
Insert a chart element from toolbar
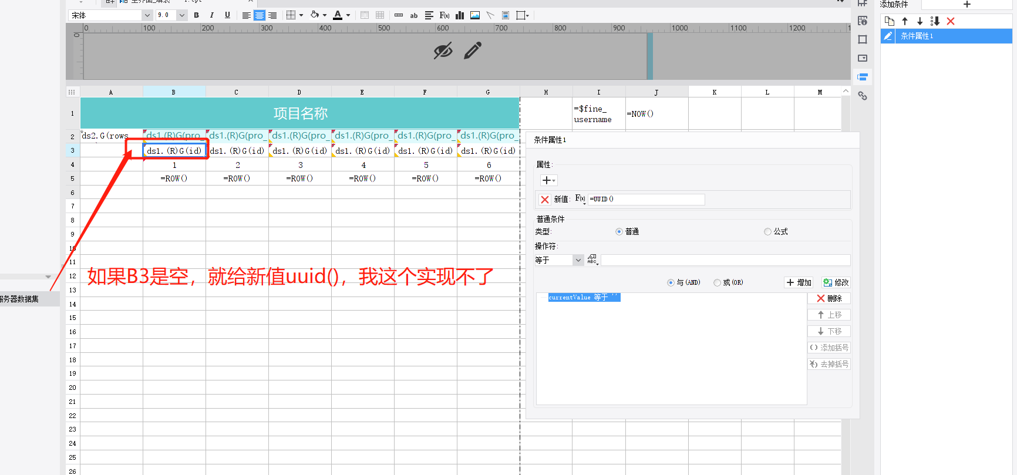point(460,15)
